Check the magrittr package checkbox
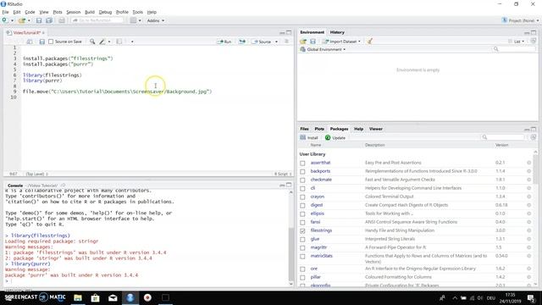 302,248
